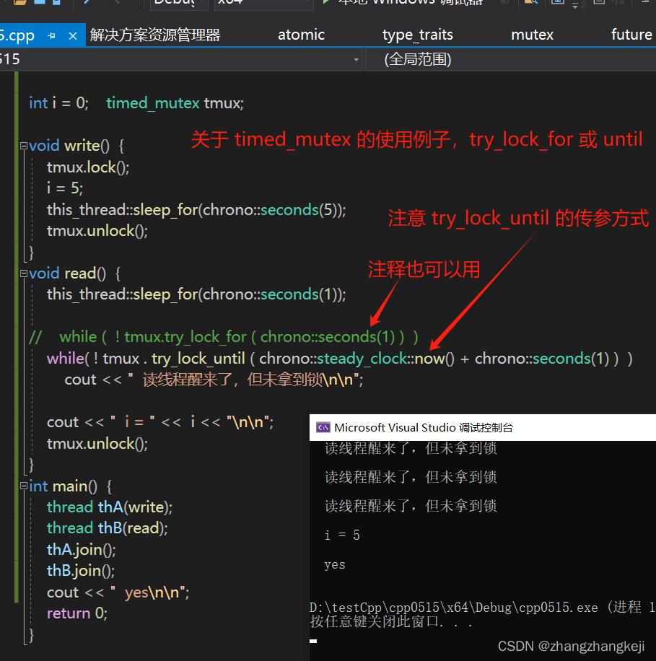Close the 5.cpp editor tab
656x661 pixels.
(72, 36)
